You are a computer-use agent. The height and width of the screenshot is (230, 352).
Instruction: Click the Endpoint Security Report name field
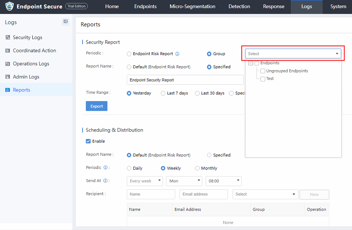pos(185,80)
